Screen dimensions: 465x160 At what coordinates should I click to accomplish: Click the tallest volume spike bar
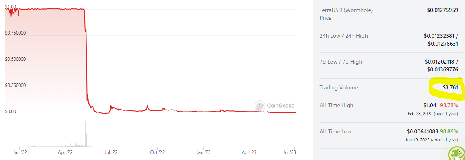coord(86,135)
